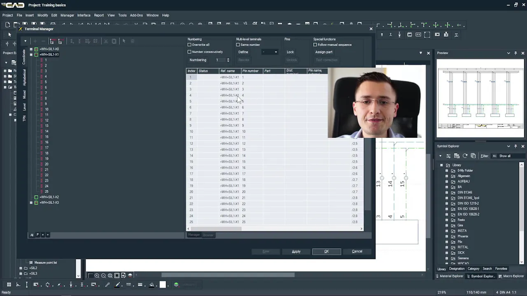Tick the Same number checkbox

pos(238,45)
